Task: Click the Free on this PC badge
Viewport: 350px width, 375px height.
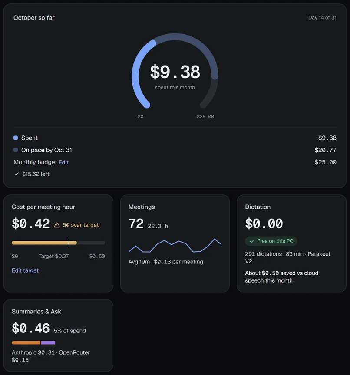Action: point(271,241)
